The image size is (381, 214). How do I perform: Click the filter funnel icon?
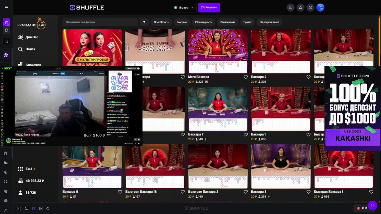(144, 22)
